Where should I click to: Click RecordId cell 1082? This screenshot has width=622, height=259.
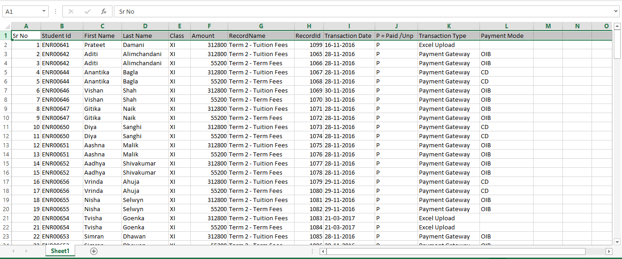(x=309, y=209)
